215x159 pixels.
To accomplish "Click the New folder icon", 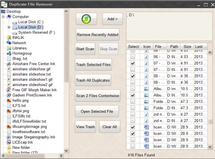I will pyautogui.click(x=9, y=148).
